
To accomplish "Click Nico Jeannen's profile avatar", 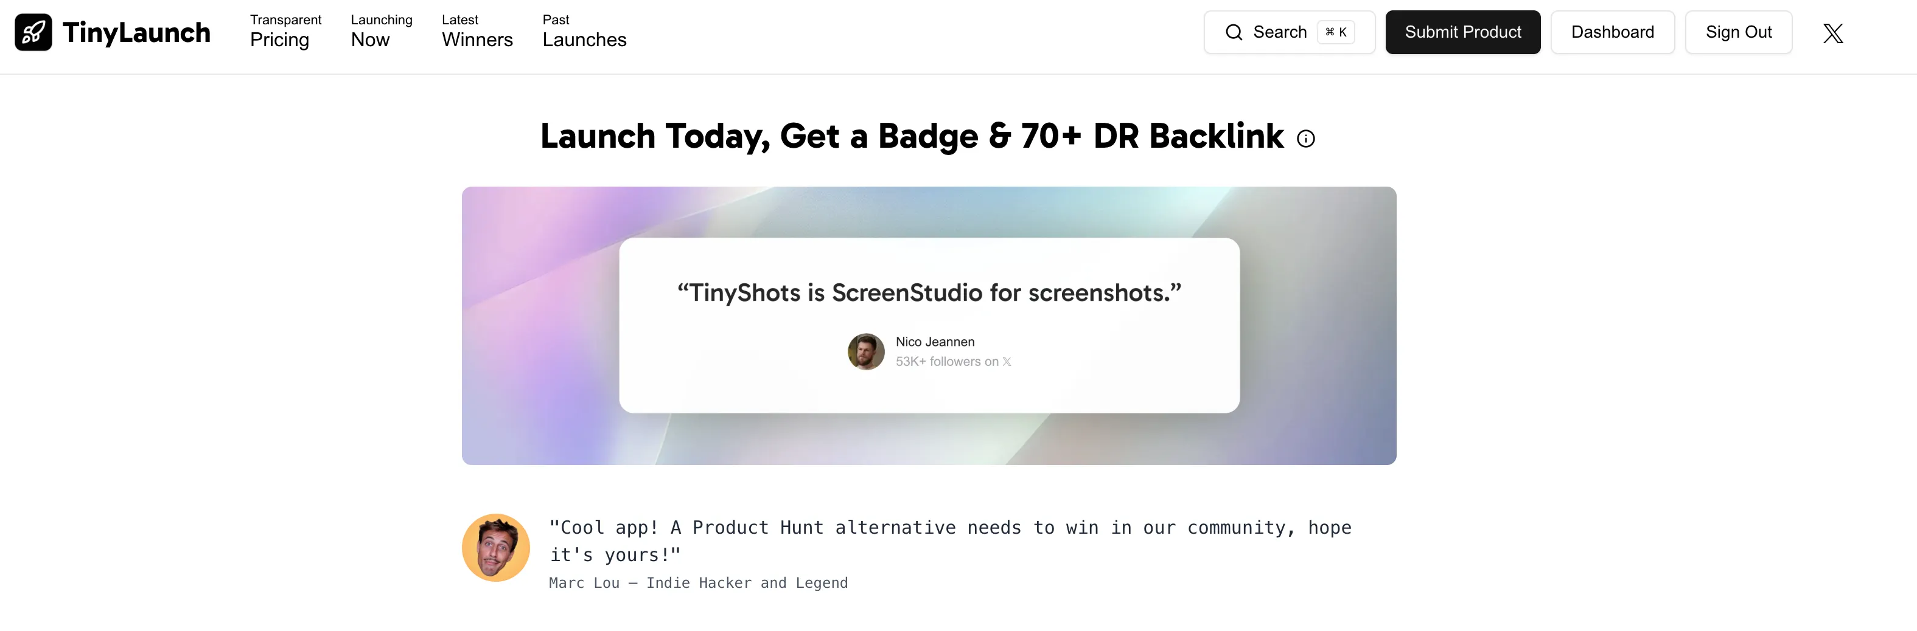I will click(865, 351).
